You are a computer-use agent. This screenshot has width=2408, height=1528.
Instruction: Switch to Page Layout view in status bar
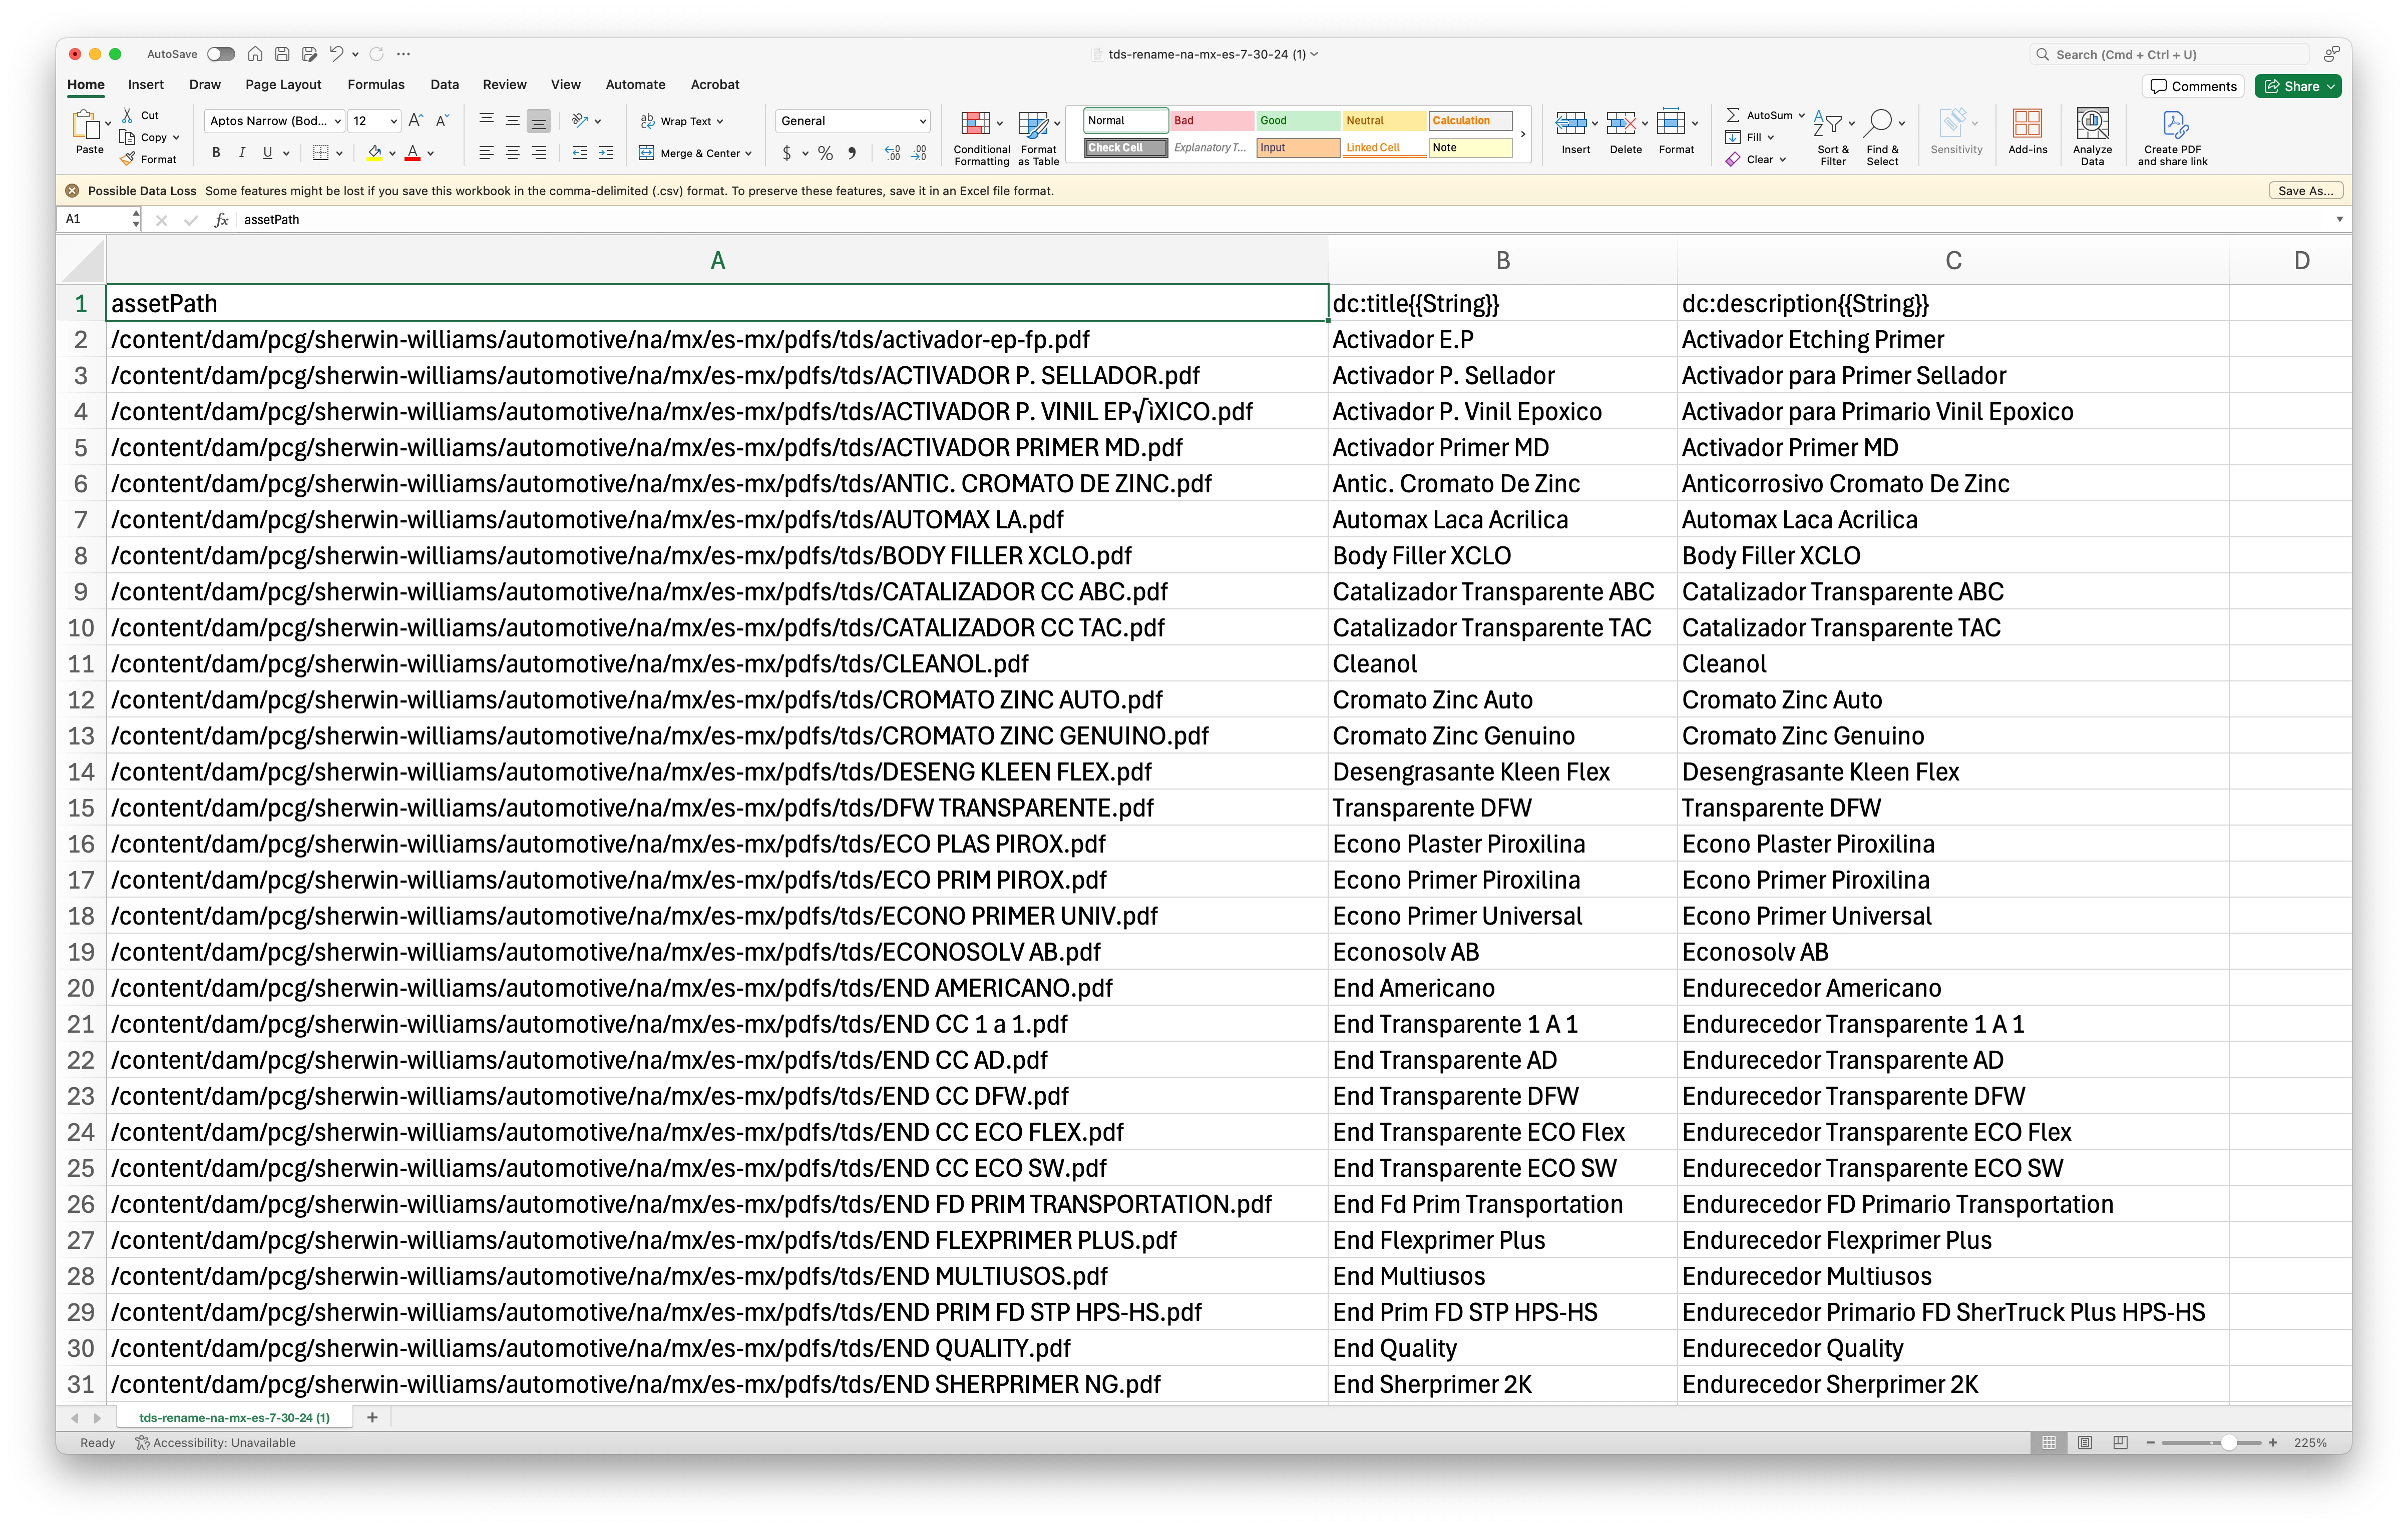(2085, 1442)
